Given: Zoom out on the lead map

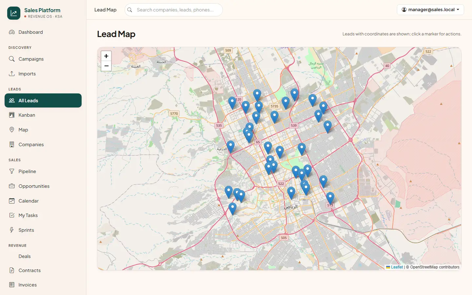Looking at the screenshot, I should [106, 66].
